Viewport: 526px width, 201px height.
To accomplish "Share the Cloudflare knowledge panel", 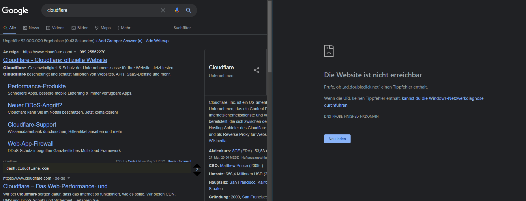I will tap(257, 70).
